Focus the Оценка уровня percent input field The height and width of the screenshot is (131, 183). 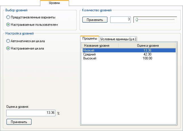tap(31, 113)
